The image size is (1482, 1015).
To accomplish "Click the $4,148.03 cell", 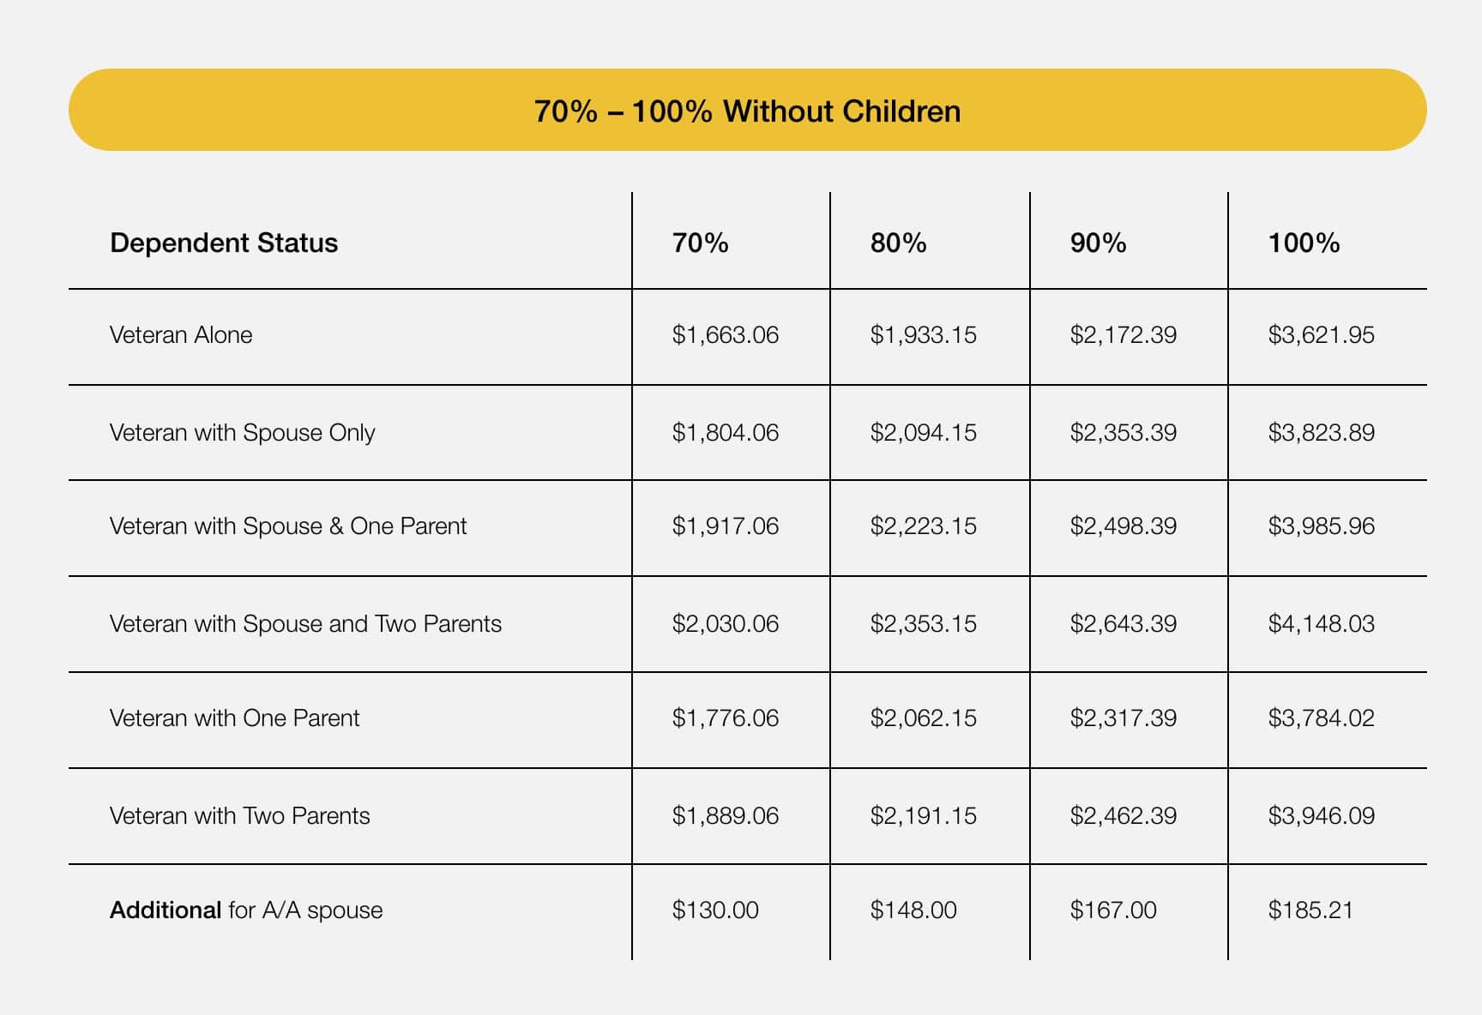I will coord(1321,623).
